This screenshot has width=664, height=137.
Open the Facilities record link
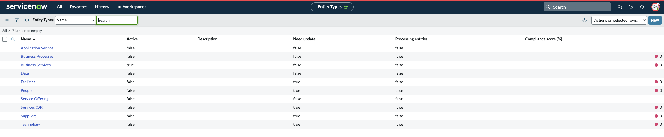(x=28, y=82)
